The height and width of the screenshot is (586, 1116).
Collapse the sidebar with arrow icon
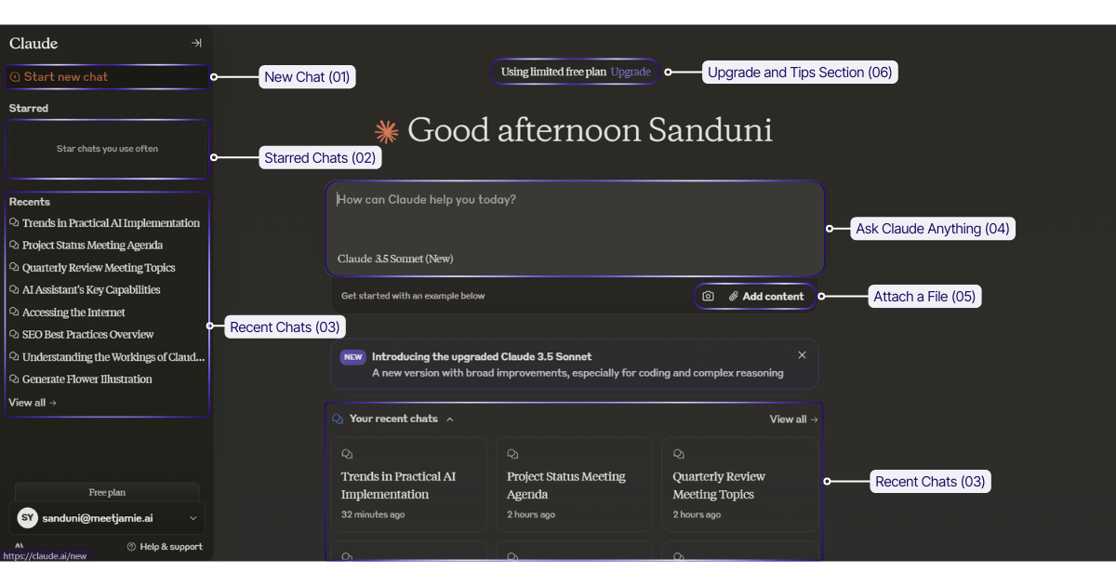point(196,43)
